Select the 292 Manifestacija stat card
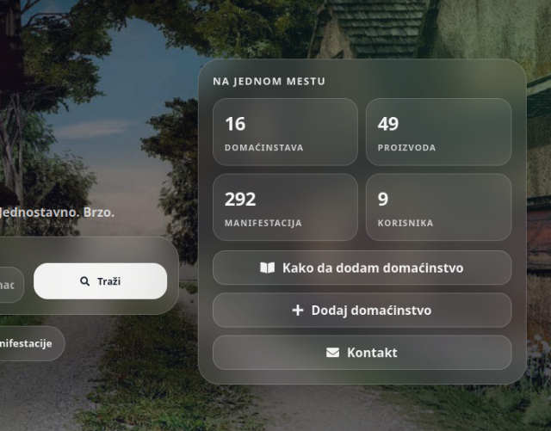Image resolution: width=551 pixels, height=431 pixels. [x=285, y=207]
